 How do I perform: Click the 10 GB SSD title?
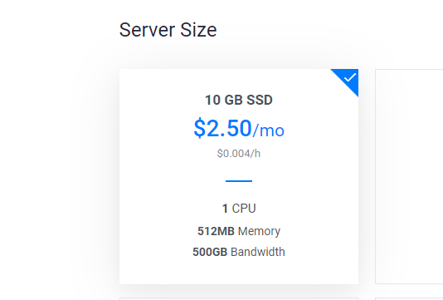click(x=239, y=100)
